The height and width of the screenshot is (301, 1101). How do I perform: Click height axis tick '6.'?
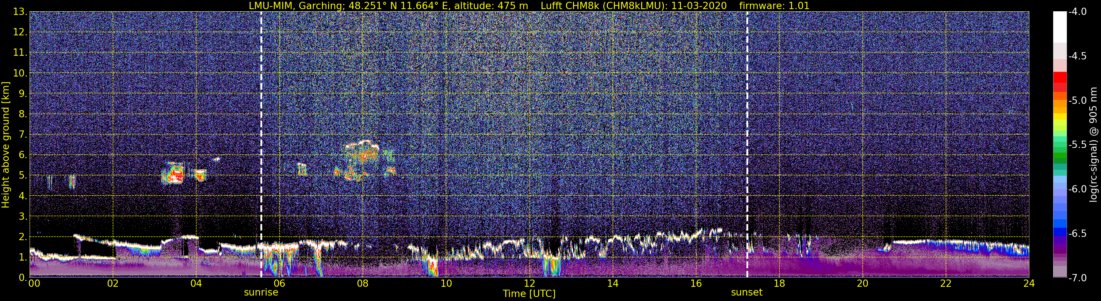click(23, 155)
